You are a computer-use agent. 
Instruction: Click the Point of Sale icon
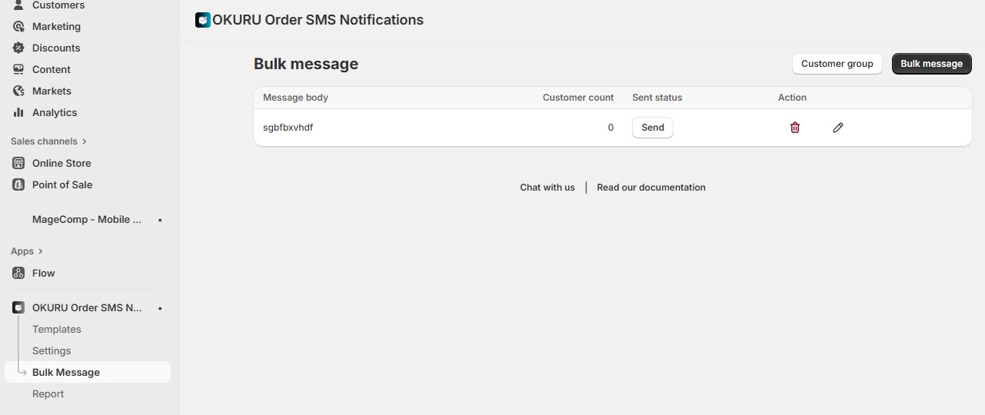(18, 184)
